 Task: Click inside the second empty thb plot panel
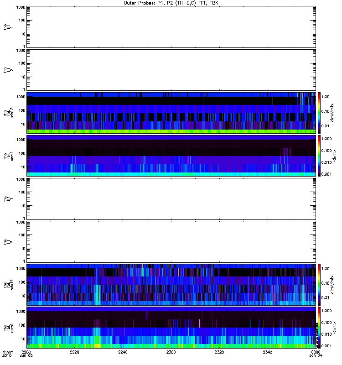[171, 70]
